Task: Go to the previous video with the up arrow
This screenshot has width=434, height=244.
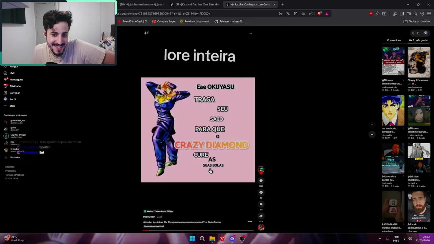Action: coord(372,125)
